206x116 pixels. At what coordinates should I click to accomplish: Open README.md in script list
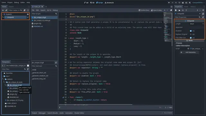click(x=38, y=26)
